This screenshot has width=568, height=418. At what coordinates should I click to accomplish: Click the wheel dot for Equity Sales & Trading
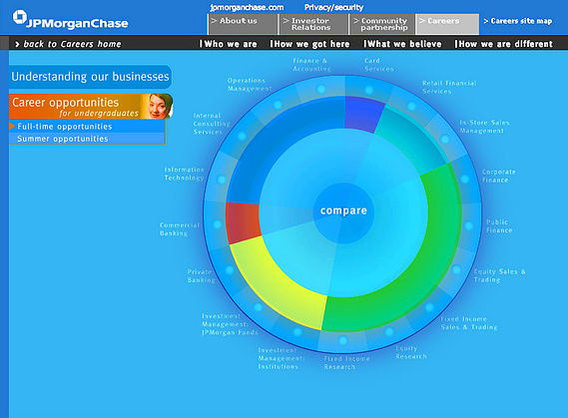pyautogui.click(x=456, y=269)
